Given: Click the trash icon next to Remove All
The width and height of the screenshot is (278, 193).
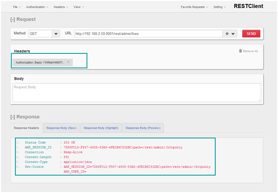Looking at the screenshot, I should point(241,51).
